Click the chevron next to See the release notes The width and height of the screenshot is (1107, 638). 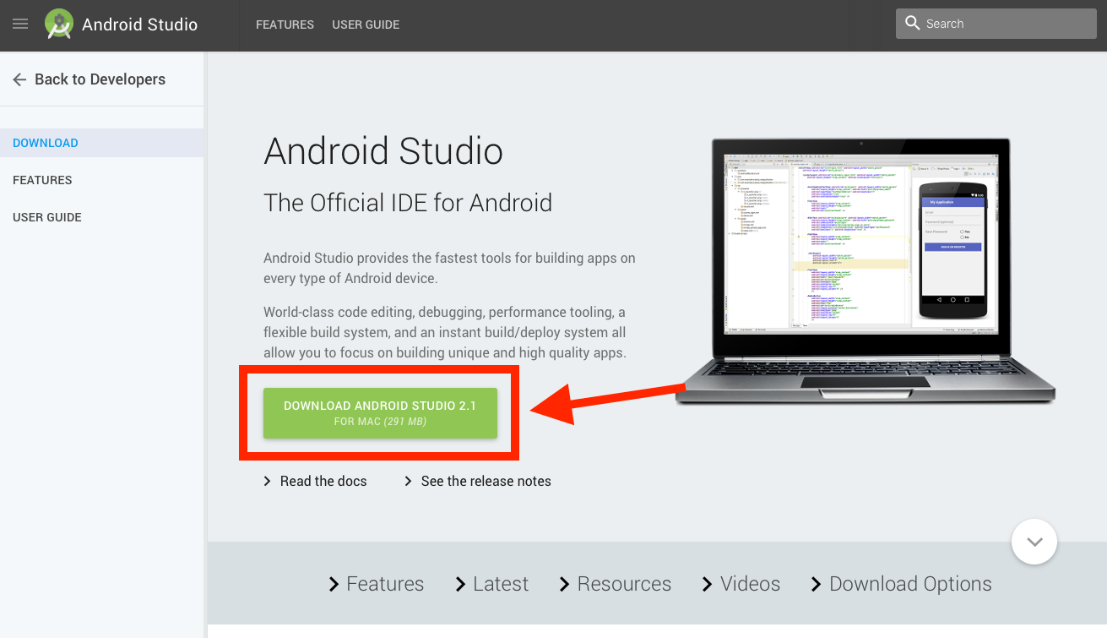point(409,481)
